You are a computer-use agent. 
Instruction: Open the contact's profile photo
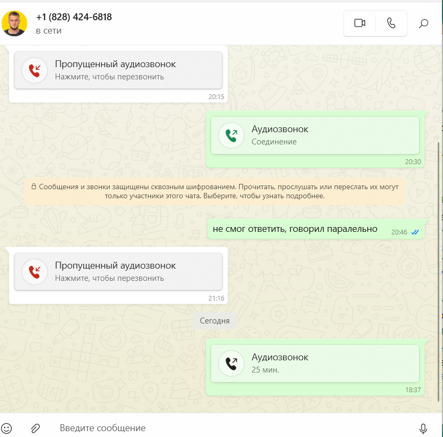(14, 23)
